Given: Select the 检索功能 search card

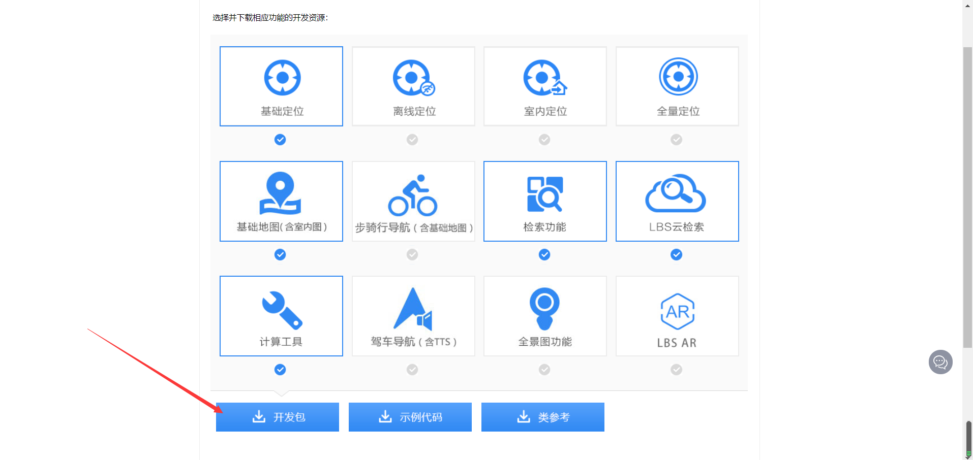Looking at the screenshot, I should pos(545,201).
